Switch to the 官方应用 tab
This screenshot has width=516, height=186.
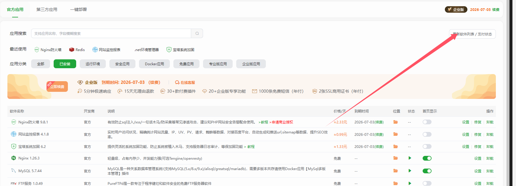click(x=15, y=9)
